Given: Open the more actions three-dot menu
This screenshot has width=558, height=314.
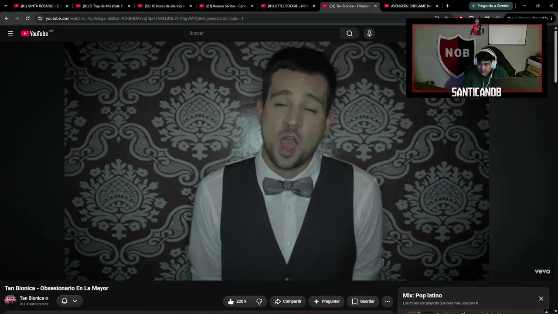Looking at the screenshot, I should click(387, 301).
